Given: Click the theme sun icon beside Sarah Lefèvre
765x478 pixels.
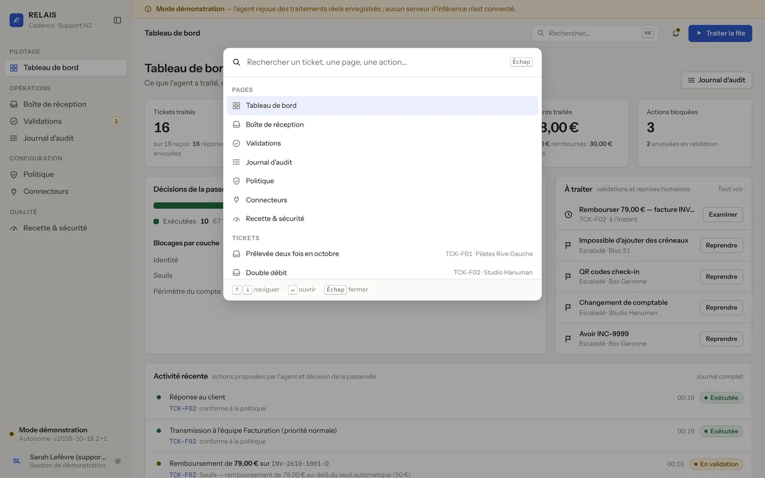Looking at the screenshot, I should coord(118,461).
